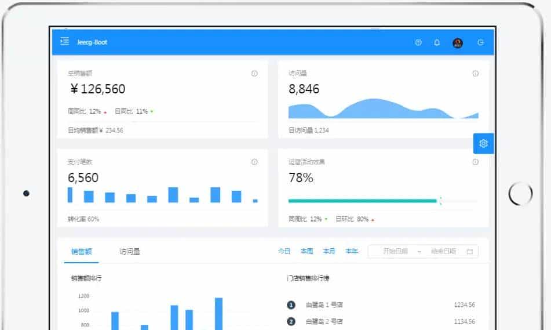Click the 日同比 11% text on sales card
Screen dimensions: 551x330
(131, 111)
